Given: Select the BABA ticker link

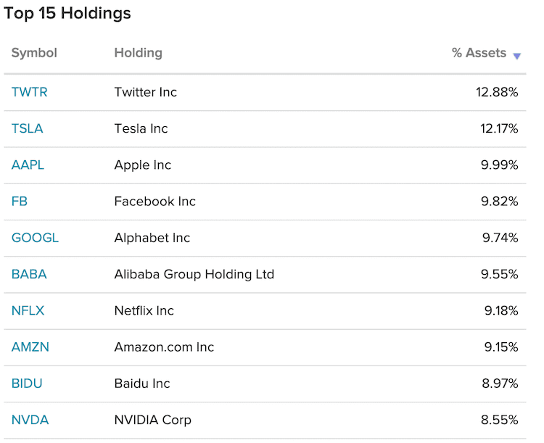Looking at the screenshot, I should (29, 274).
